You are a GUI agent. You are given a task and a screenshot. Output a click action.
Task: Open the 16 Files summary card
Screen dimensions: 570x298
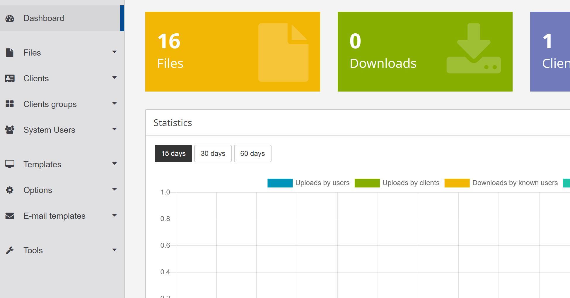click(x=233, y=51)
